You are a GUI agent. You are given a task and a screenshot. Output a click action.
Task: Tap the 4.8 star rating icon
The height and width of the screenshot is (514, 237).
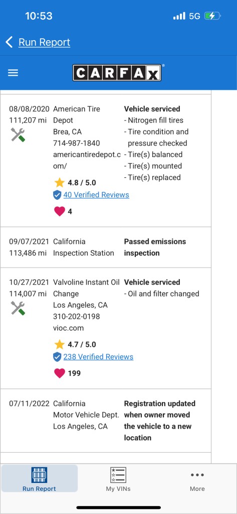59,182
